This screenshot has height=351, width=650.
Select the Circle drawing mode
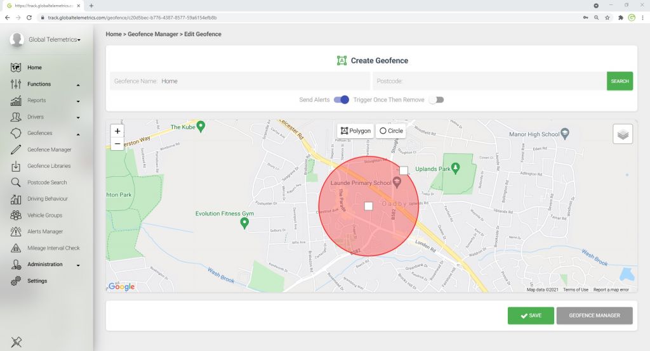pyautogui.click(x=390, y=131)
